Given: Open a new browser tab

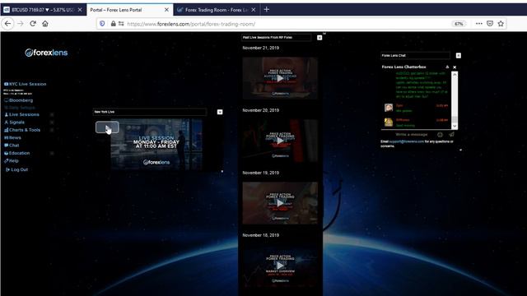Looking at the screenshot, I should pos(267,9).
